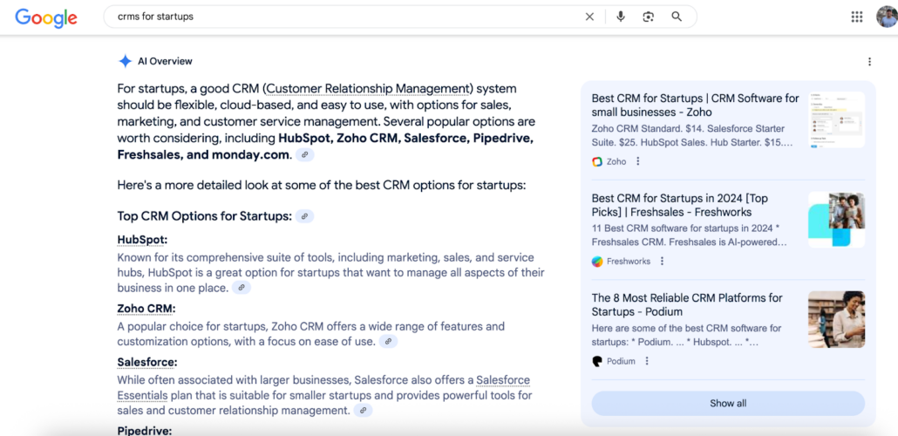Screen dimensions: 898x436
Task: Click the Freshworks article thumbnail image
Action: 836,220
